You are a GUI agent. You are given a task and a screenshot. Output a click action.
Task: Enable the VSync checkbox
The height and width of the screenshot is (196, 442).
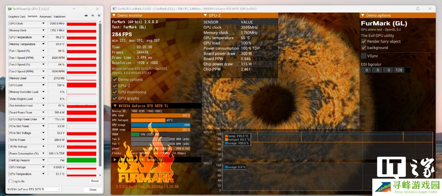[x=364, y=56]
